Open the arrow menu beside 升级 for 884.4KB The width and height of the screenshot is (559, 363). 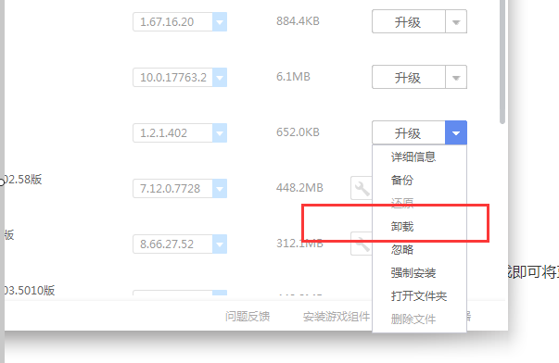(456, 21)
